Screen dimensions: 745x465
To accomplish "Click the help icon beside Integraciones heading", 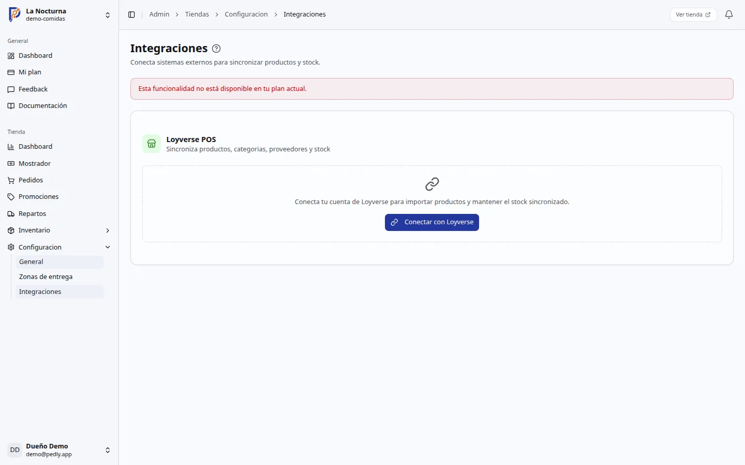I will [x=216, y=49].
